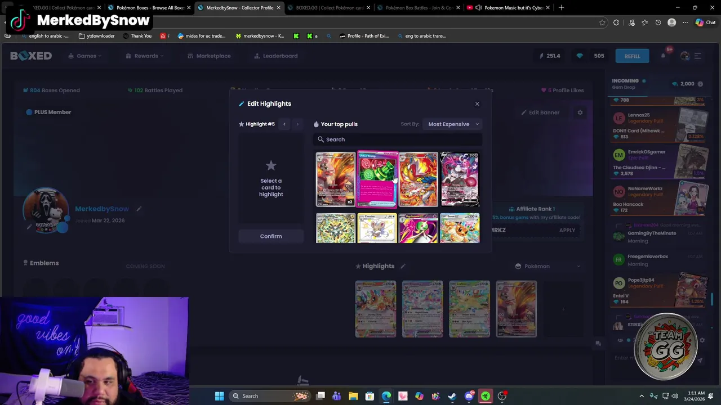Screen dimensions: 721x405
Task: Open the profile avatar in header
Action: 684,56
